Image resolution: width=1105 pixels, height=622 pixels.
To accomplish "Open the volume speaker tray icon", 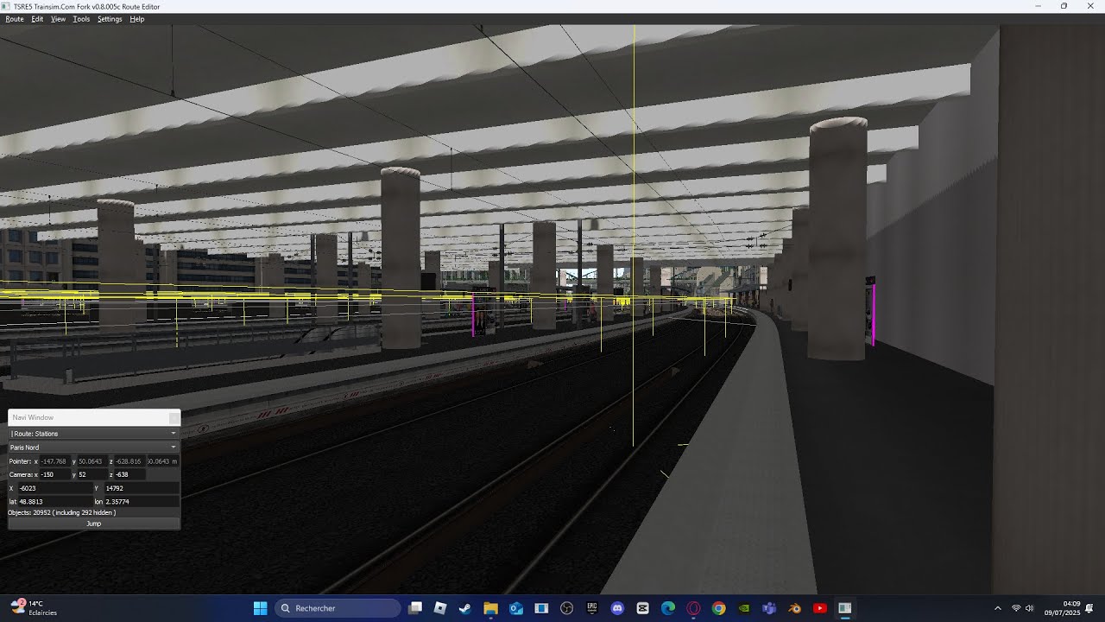I will pos(1029,608).
